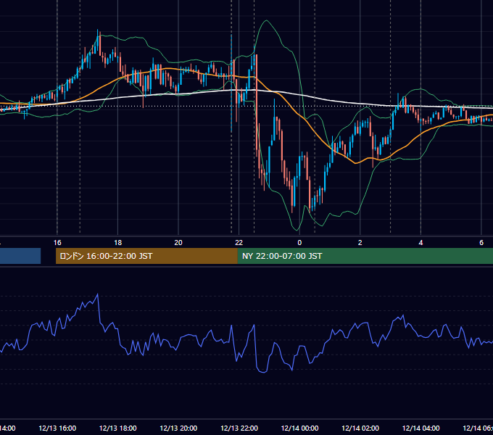The image size is (493, 435).
Task: Click the ロンドン 16:00-22:00 JST session bar
Action: point(146,256)
